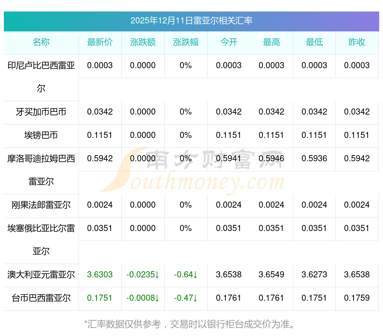
Task: Click the 埃镑巴币 row name
Action: [x=41, y=135]
